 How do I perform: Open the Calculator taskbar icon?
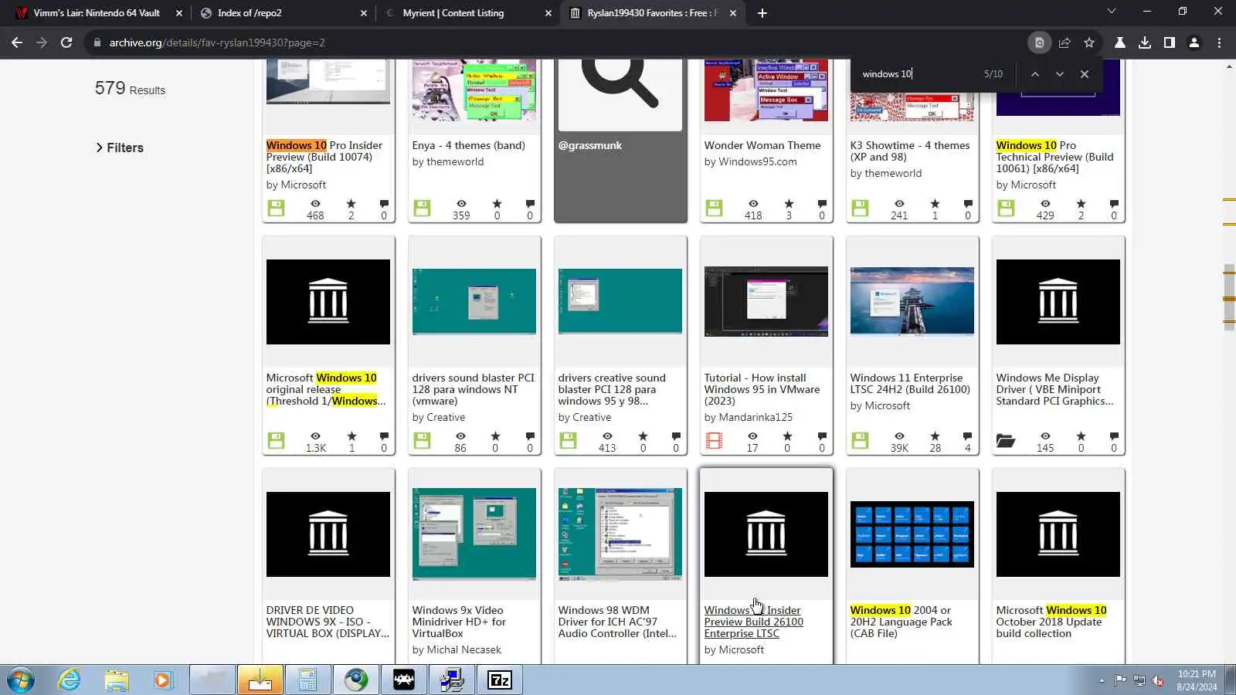[x=307, y=680]
